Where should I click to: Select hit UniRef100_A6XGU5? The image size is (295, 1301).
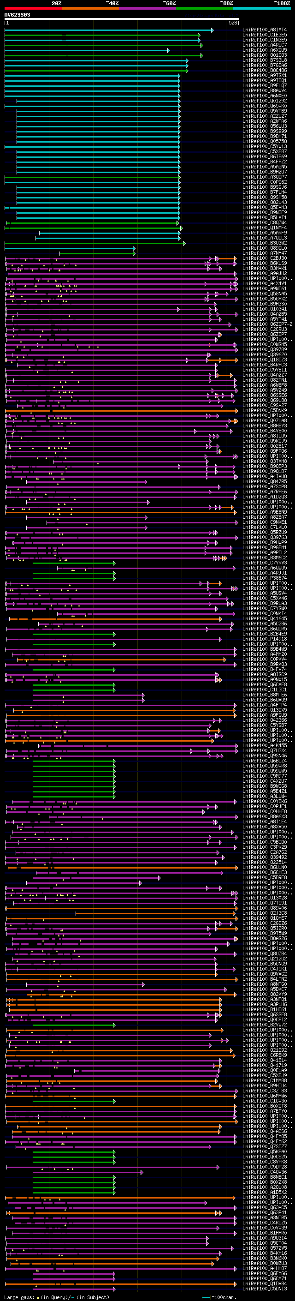coord(264,50)
